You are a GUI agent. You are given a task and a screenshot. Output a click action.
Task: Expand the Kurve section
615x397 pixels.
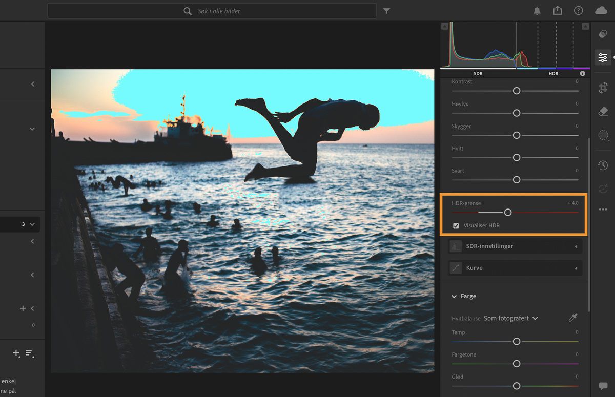[x=515, y=267]
